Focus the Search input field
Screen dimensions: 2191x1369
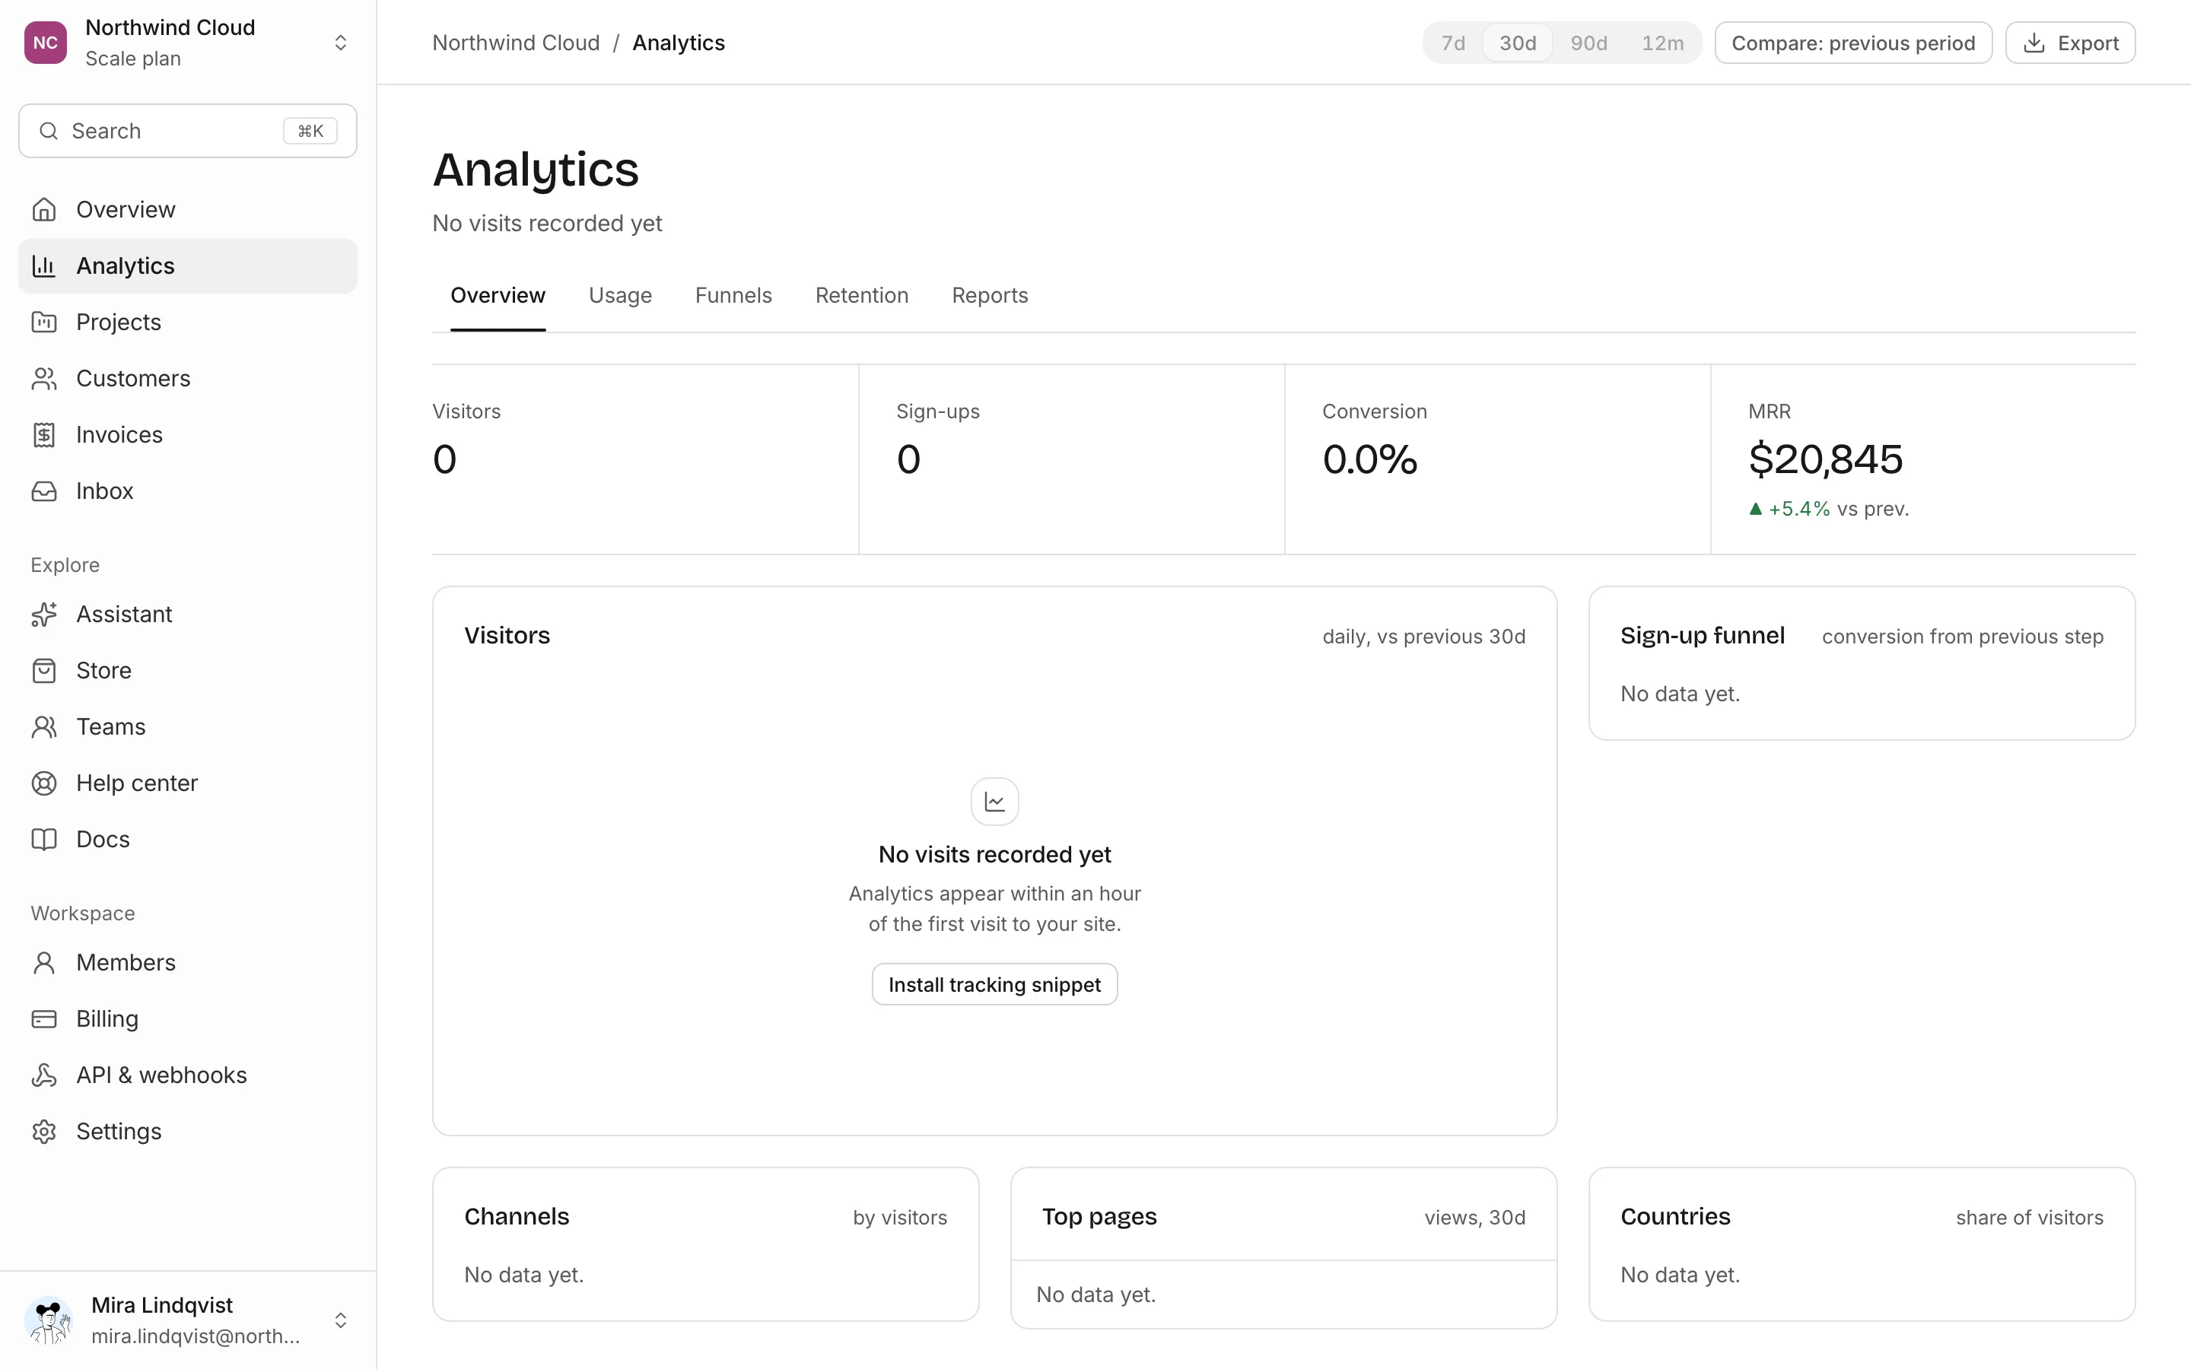point(187,130)
